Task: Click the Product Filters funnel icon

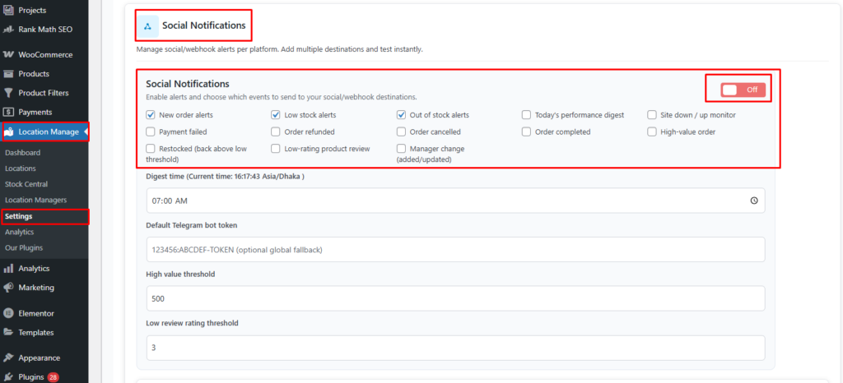Action: click(x=9, y=93)
